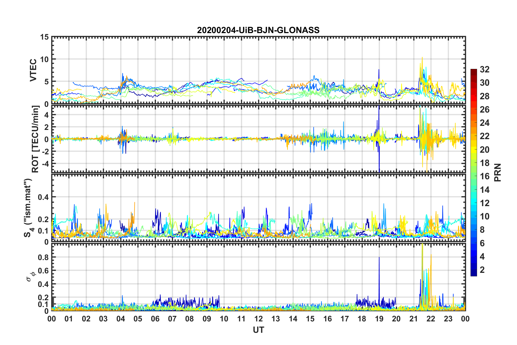
Task: Click x-axis hour label 04
Action: (120, 319)
